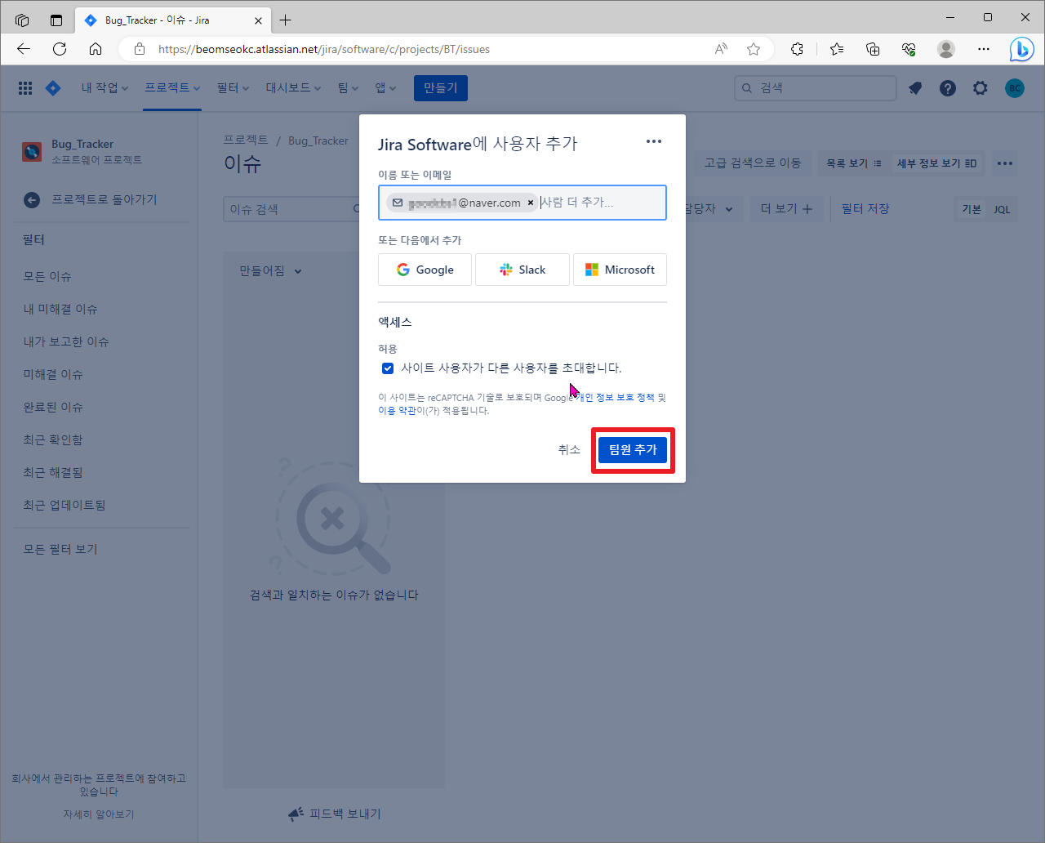1045x843 pixels.
Task: Open Edge settings and more menu
Action: (x=984, y=49)
